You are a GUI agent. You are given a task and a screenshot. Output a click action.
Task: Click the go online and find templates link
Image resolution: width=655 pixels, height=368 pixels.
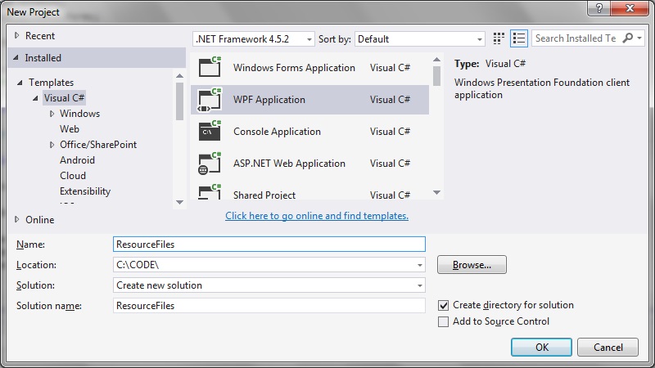click(317, 216)
